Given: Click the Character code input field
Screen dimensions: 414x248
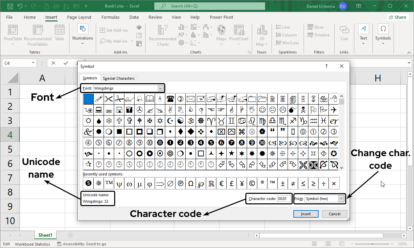Looking at the screenshot, I should click(284, 199).
